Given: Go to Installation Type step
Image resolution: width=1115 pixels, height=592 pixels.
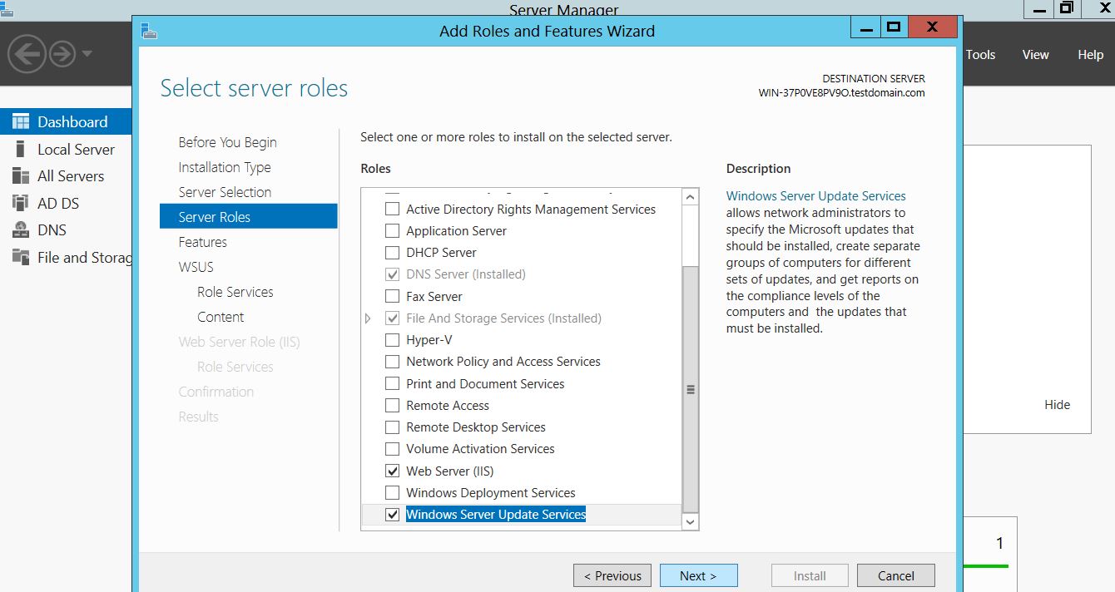Looking at the screenshot, I should 225,167.
